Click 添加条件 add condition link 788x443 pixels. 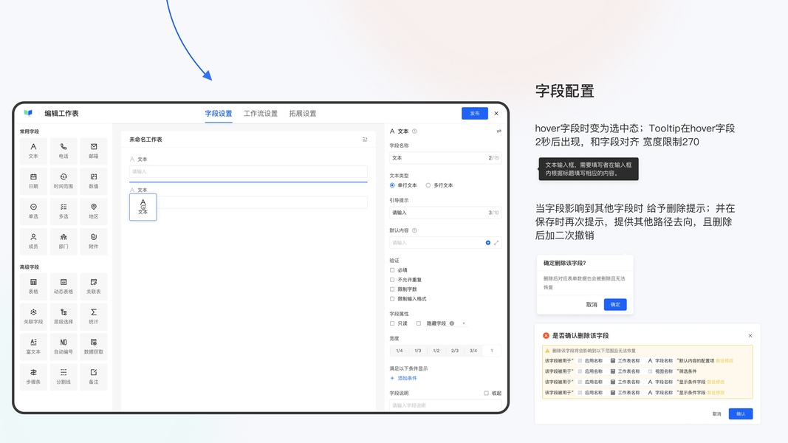click(403, 378)
